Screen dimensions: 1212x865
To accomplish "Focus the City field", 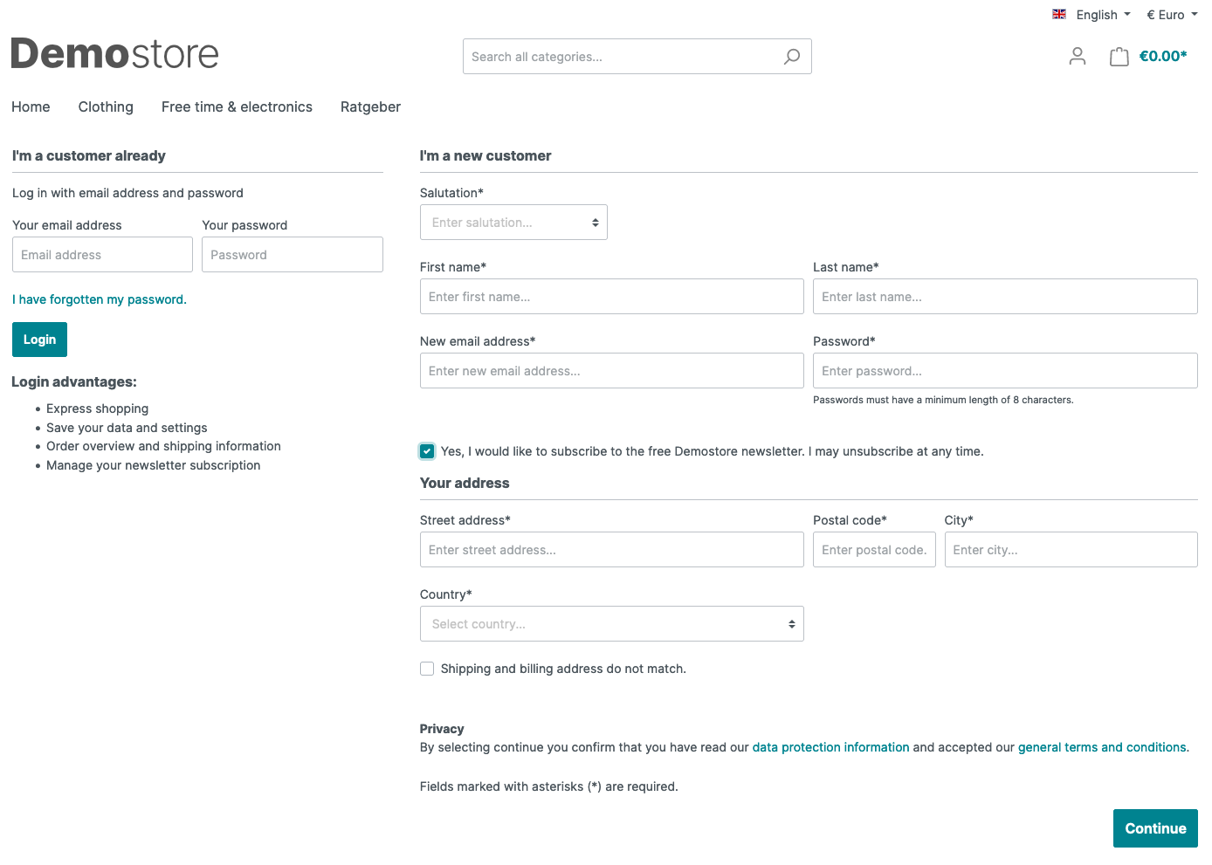I will 1071,550.
